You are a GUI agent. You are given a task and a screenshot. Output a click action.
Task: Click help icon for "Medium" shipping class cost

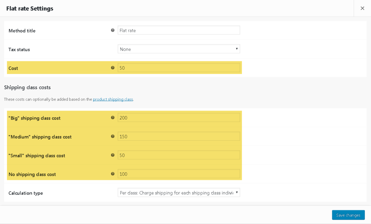point(113,136)
